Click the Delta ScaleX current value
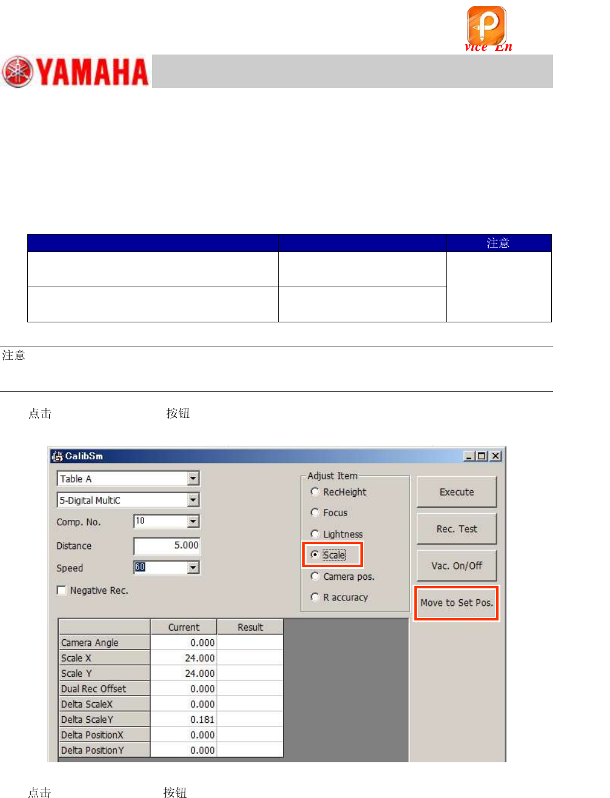The width and height of the screenshot is (610, 798). click(184, 704)
